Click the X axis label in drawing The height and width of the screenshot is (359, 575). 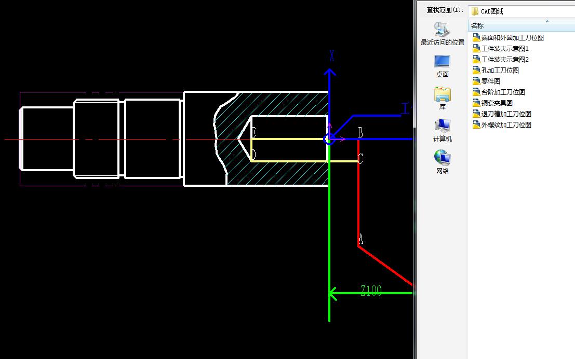[x=332, y=56]
